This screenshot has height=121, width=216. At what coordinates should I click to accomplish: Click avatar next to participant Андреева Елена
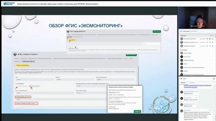pyautogui.click(x=182, y=60)
